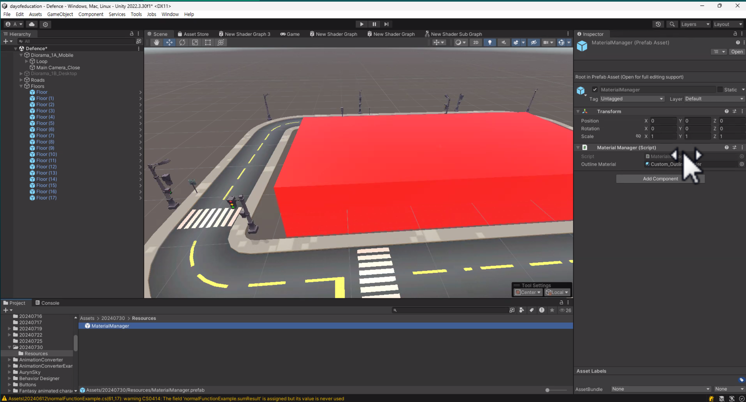
Task: Open the Tag Untagged dropdown
Action: click(x=631, y=99)
